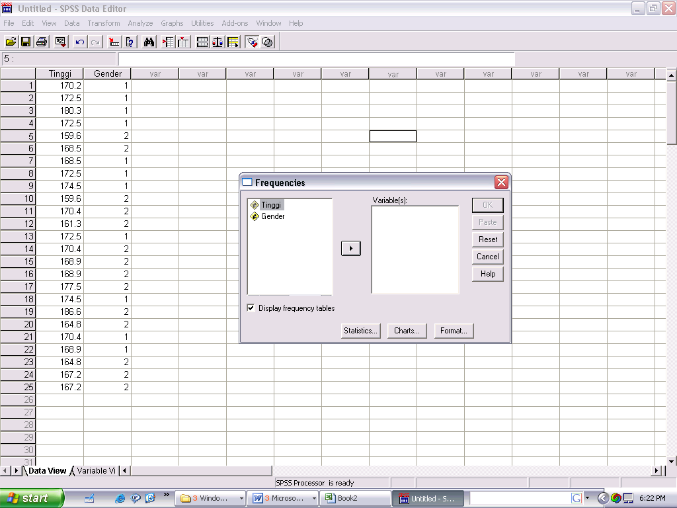Click the Insert Cases toolbar icon

168,42
